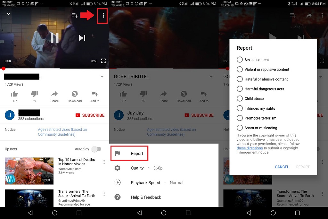Open the video overflow three-dot menu
The image size is (328, 219).
102,16
